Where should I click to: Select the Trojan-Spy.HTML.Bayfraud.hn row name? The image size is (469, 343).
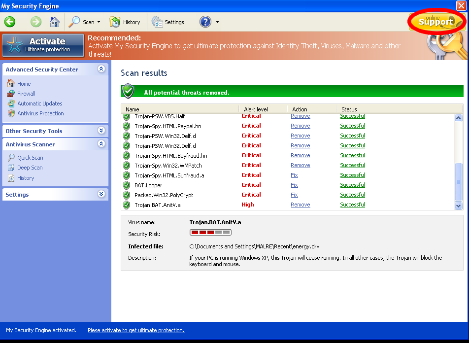(171, 156)
